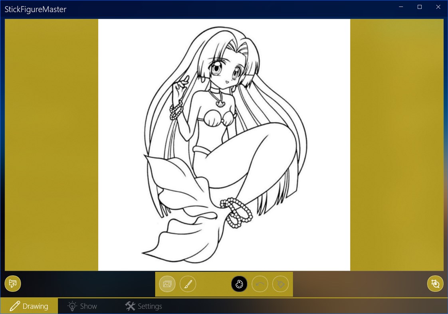Click the broom clear-canvas icon
This screenshot has width=448, height=314.
click(x=280, y=284)
